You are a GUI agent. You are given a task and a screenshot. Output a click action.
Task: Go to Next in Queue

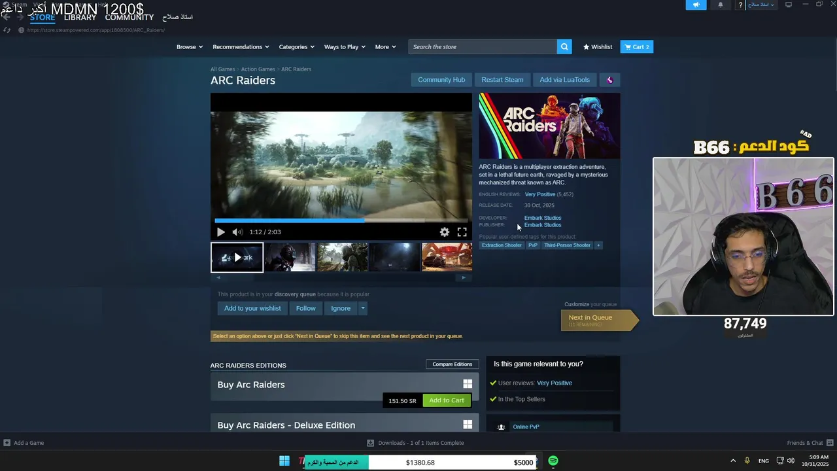[x=598, y=320]
